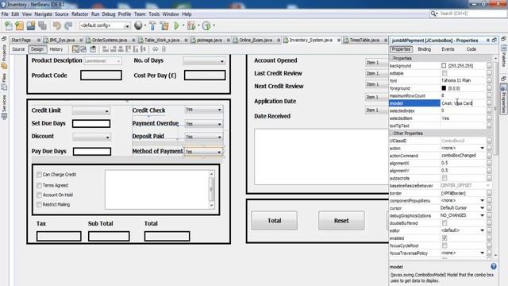
Task: Click the Save All toolbar icon
Action: (42, 25)
